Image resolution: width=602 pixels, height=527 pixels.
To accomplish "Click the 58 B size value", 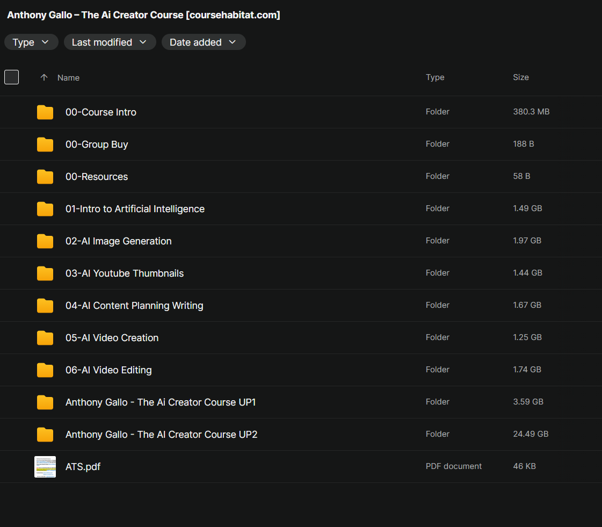I will [x=521, y=176].
